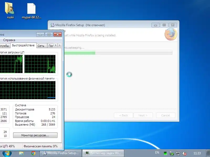This screenshot has height=157, width=210.
Task: Select the truncated Пол tab
Action: (x=51, y=46)
